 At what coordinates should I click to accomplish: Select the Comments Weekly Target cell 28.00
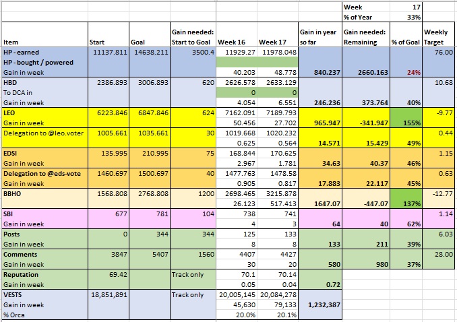coord(438,254)
